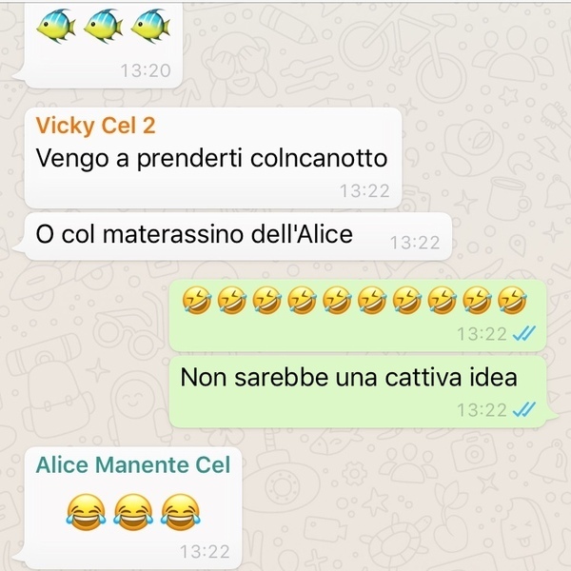Tap the last rolling-laughing emoji in green bubble
The image size is (571, 571).
512,300
